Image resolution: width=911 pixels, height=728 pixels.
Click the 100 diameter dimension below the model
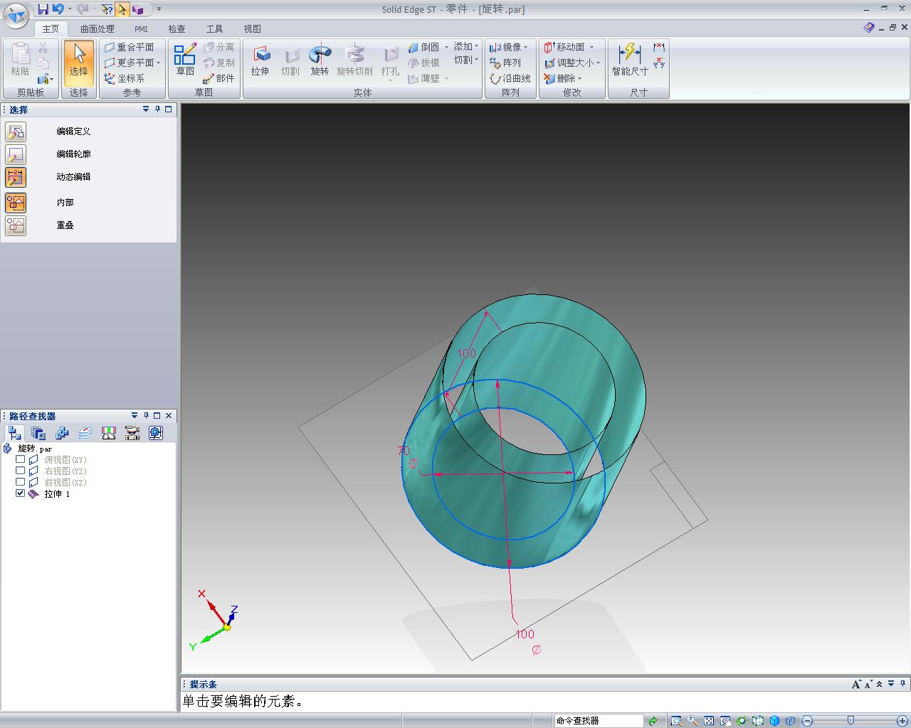[x=525, y=634]
